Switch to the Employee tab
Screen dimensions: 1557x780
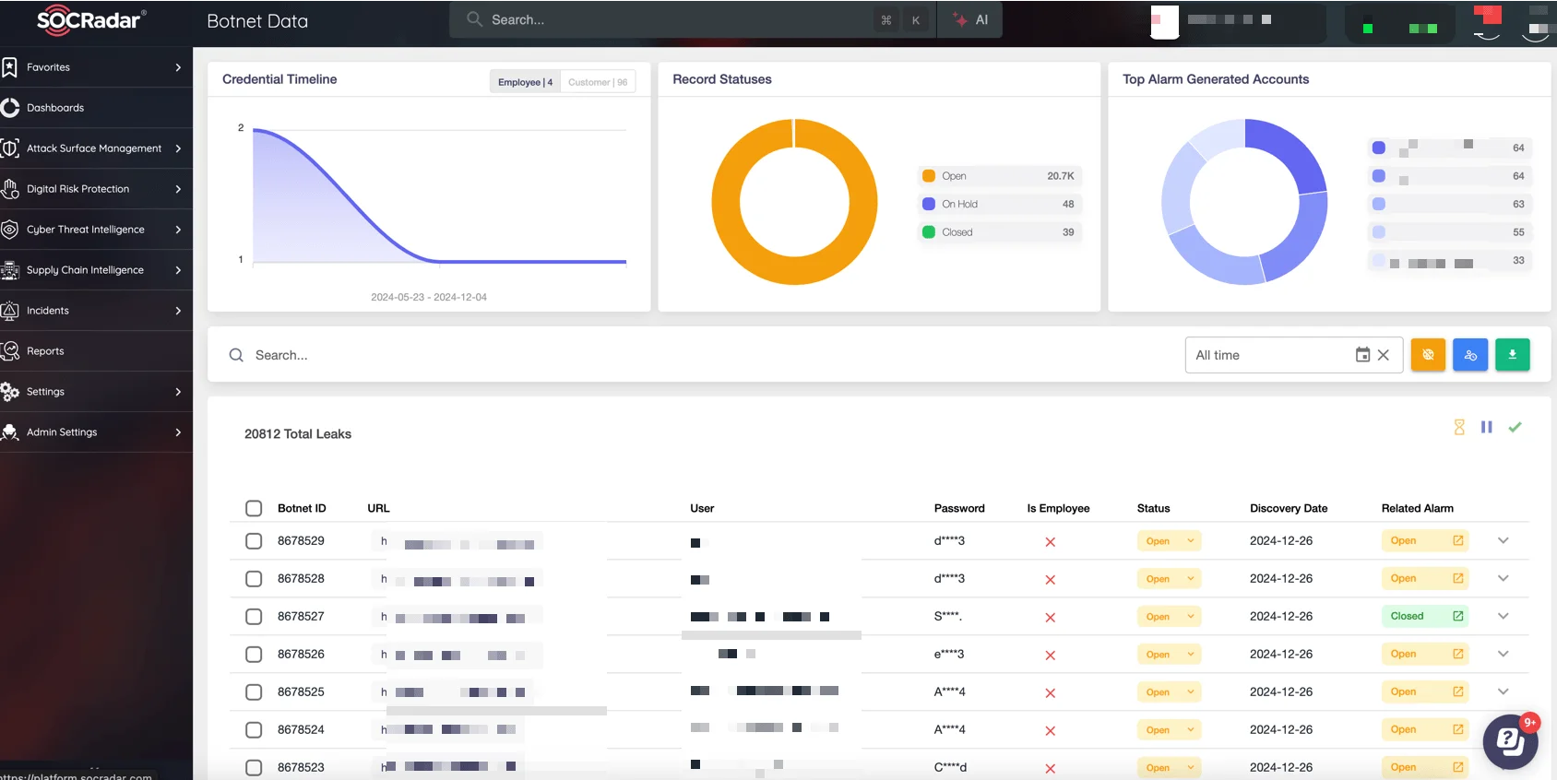point(525,82)
